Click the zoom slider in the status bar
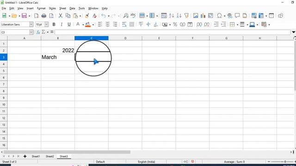296x166 pixels. pos(282,162)
